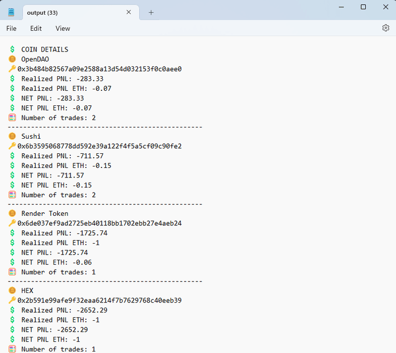Click the key emoji before 0x6de037 address
Viewport: 396px width, 353px height.
[x=12, y=223]
